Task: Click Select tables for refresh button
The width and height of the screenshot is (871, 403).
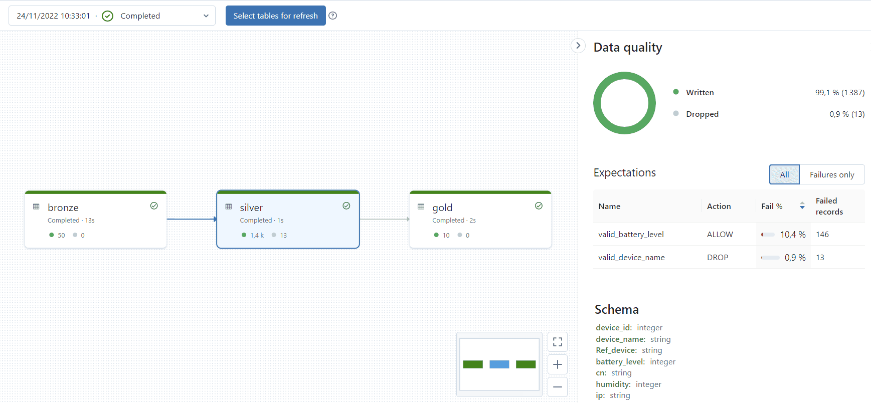Action: [275, 16]
